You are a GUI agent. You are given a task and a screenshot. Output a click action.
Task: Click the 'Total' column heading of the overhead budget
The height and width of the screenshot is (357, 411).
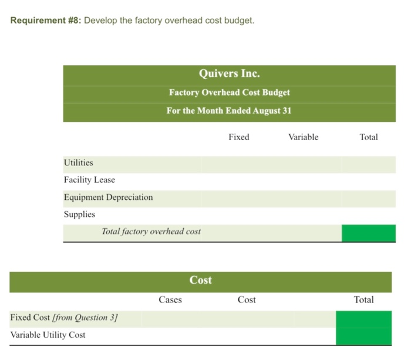[x=369, y=137]
